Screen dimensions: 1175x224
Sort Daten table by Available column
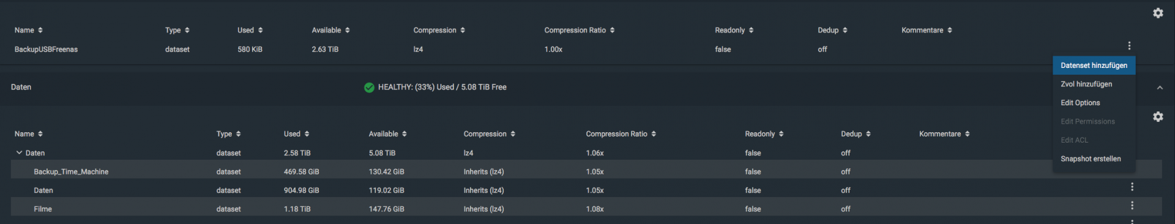coord(387,134)
